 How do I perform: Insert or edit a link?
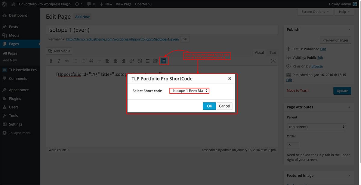coord(131,61)
